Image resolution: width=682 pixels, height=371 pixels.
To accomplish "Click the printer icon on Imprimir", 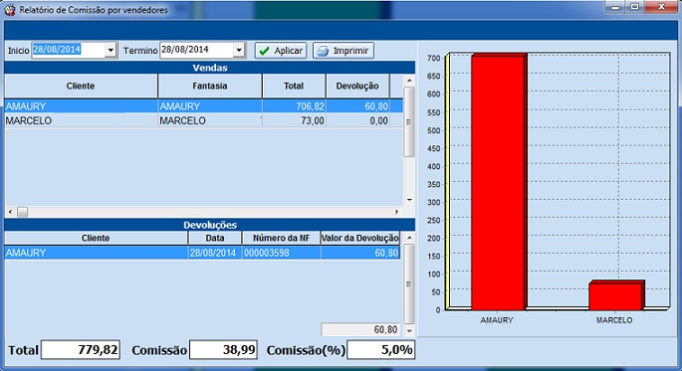I will coord(323,51).
